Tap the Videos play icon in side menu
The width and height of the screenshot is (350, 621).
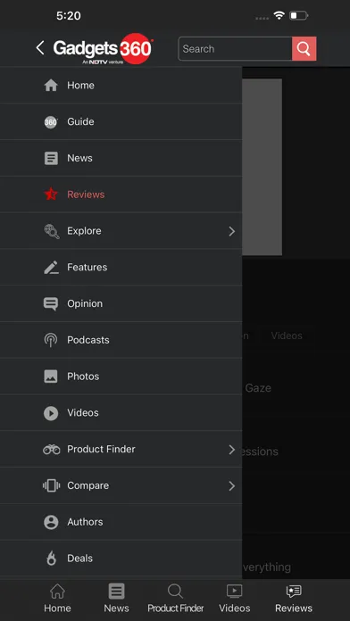point(51,413)
